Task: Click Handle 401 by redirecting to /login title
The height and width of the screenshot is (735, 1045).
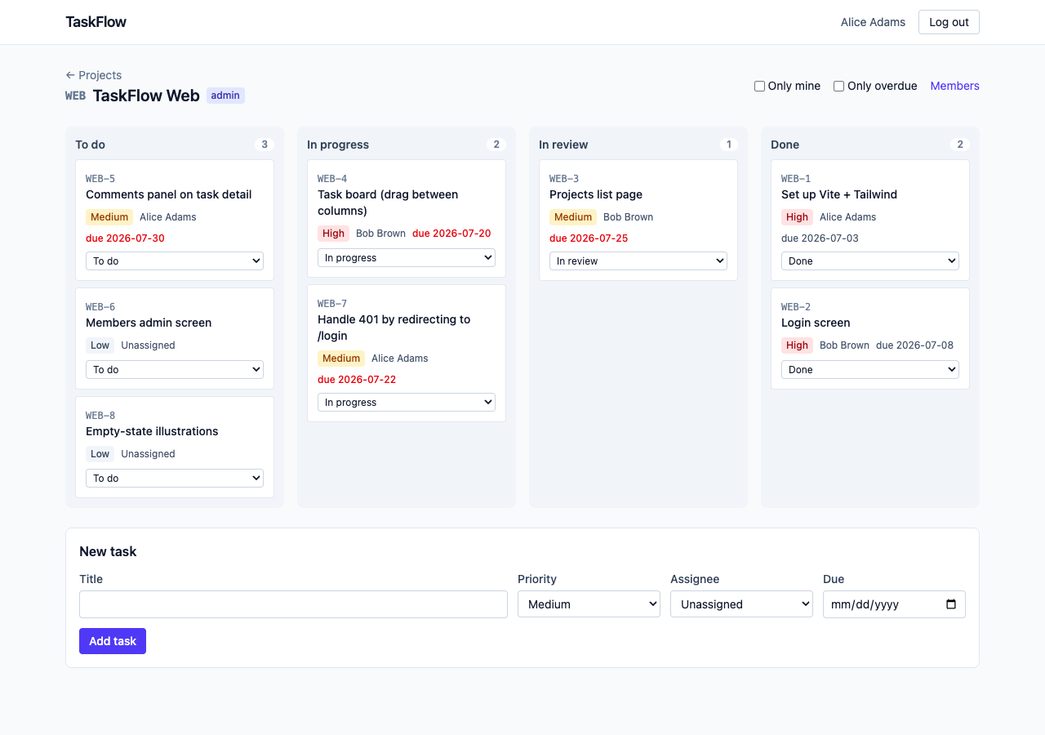Action: click(x=394, y=327)
